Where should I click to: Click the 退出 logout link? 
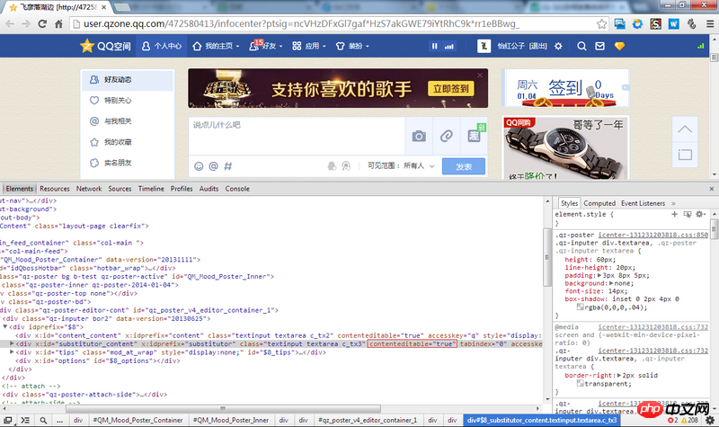click(x=537, y=46)
